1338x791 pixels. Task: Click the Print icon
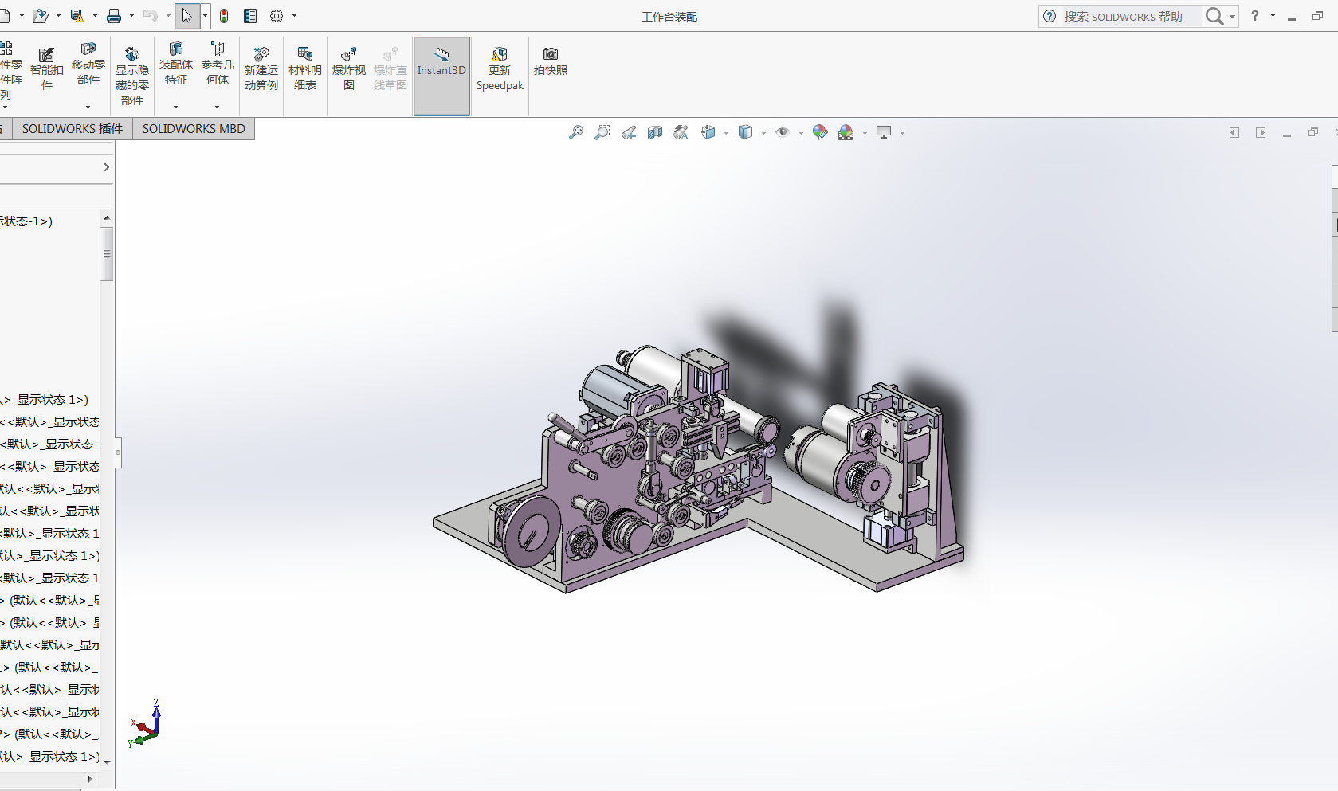click(114, 16)
